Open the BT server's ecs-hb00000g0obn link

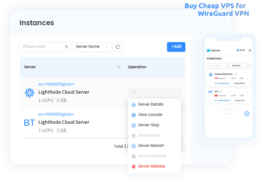[x=56, y=114]
